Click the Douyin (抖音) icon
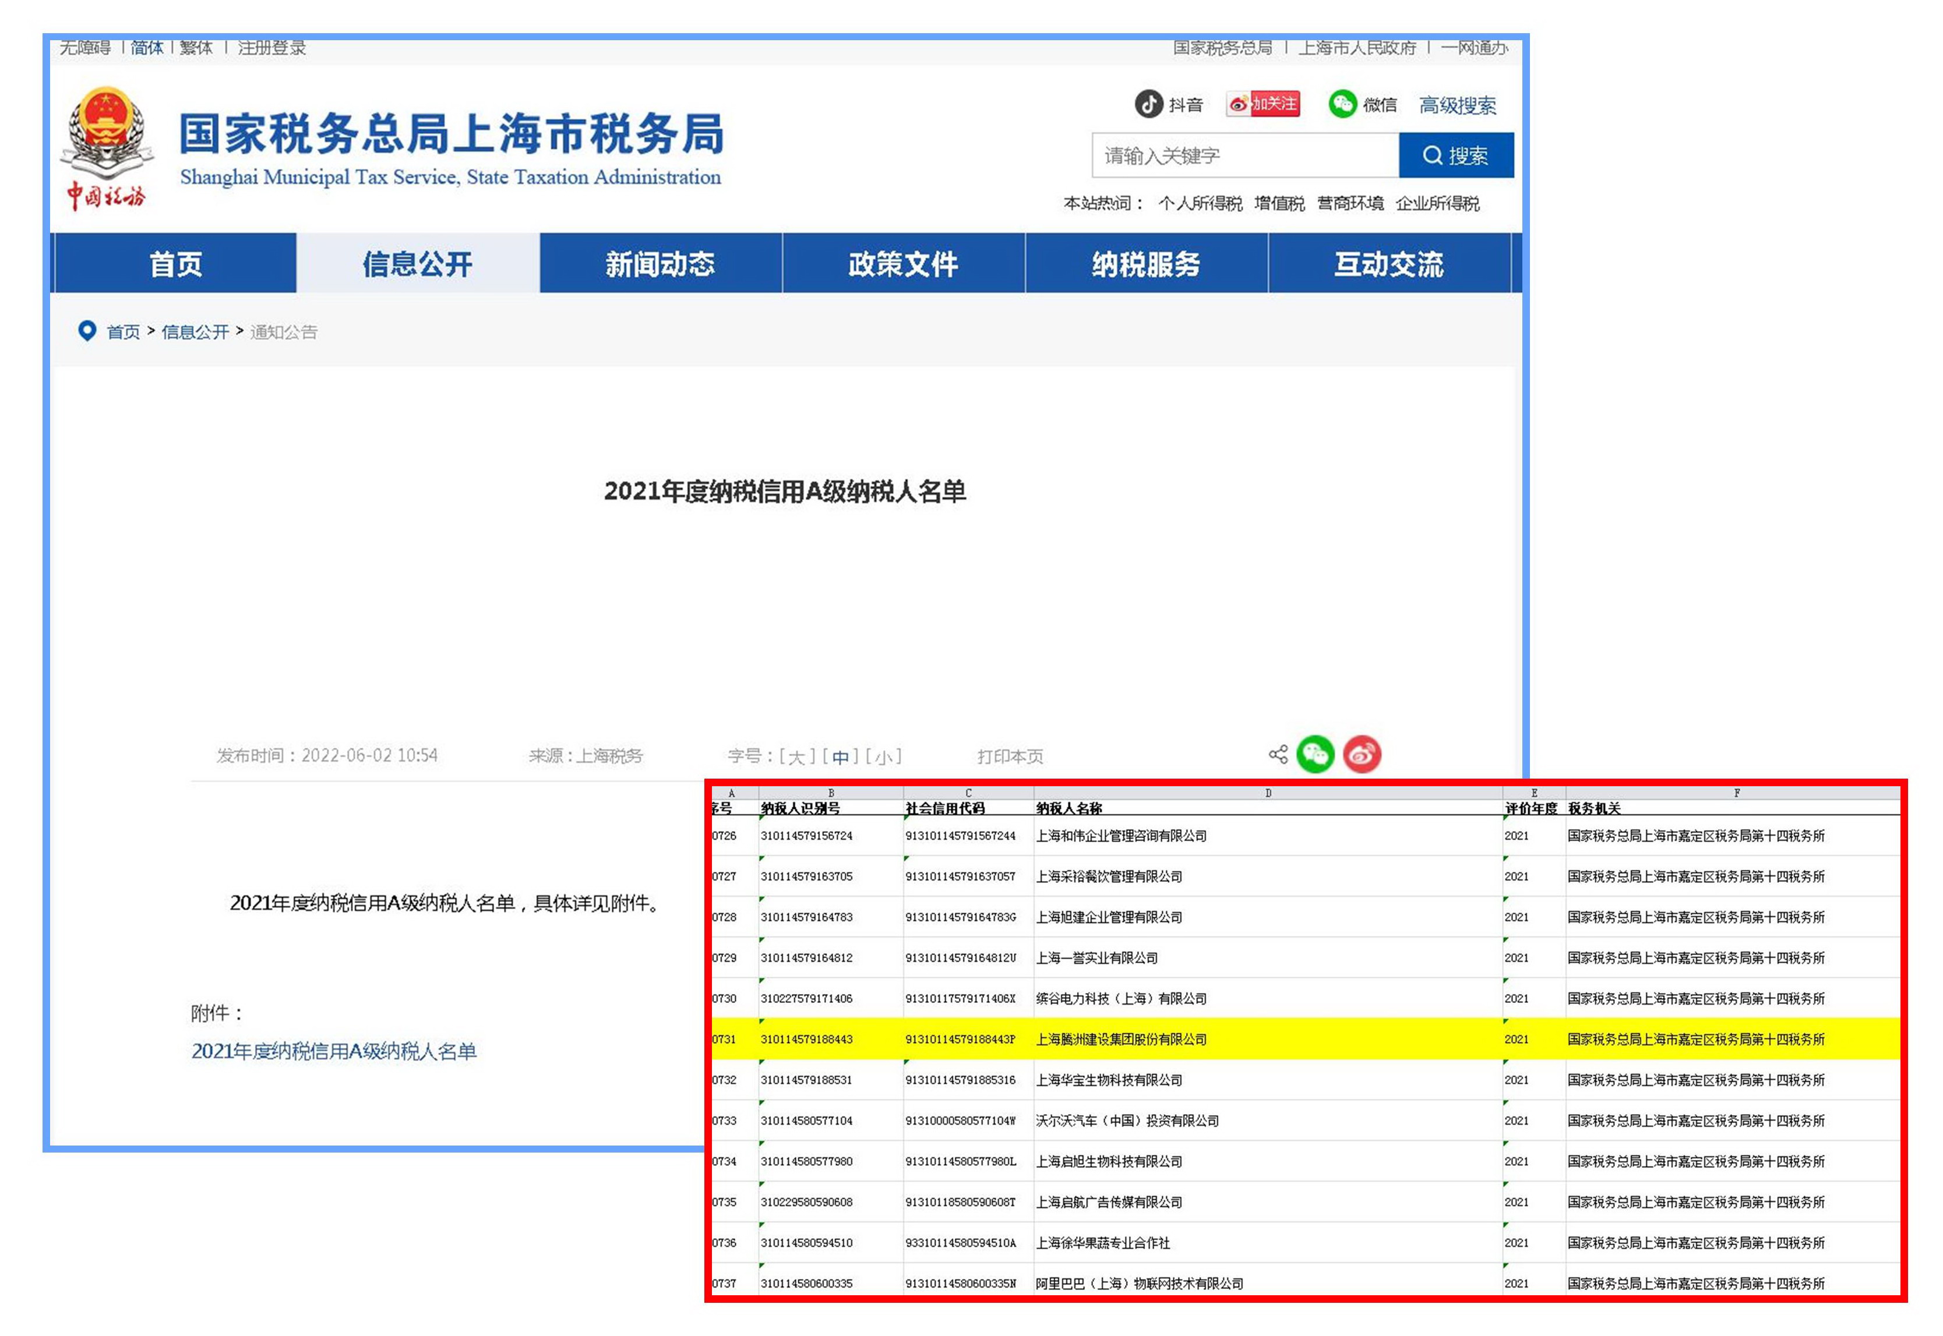1943x1336 pixels. [x=1148, y=104]
